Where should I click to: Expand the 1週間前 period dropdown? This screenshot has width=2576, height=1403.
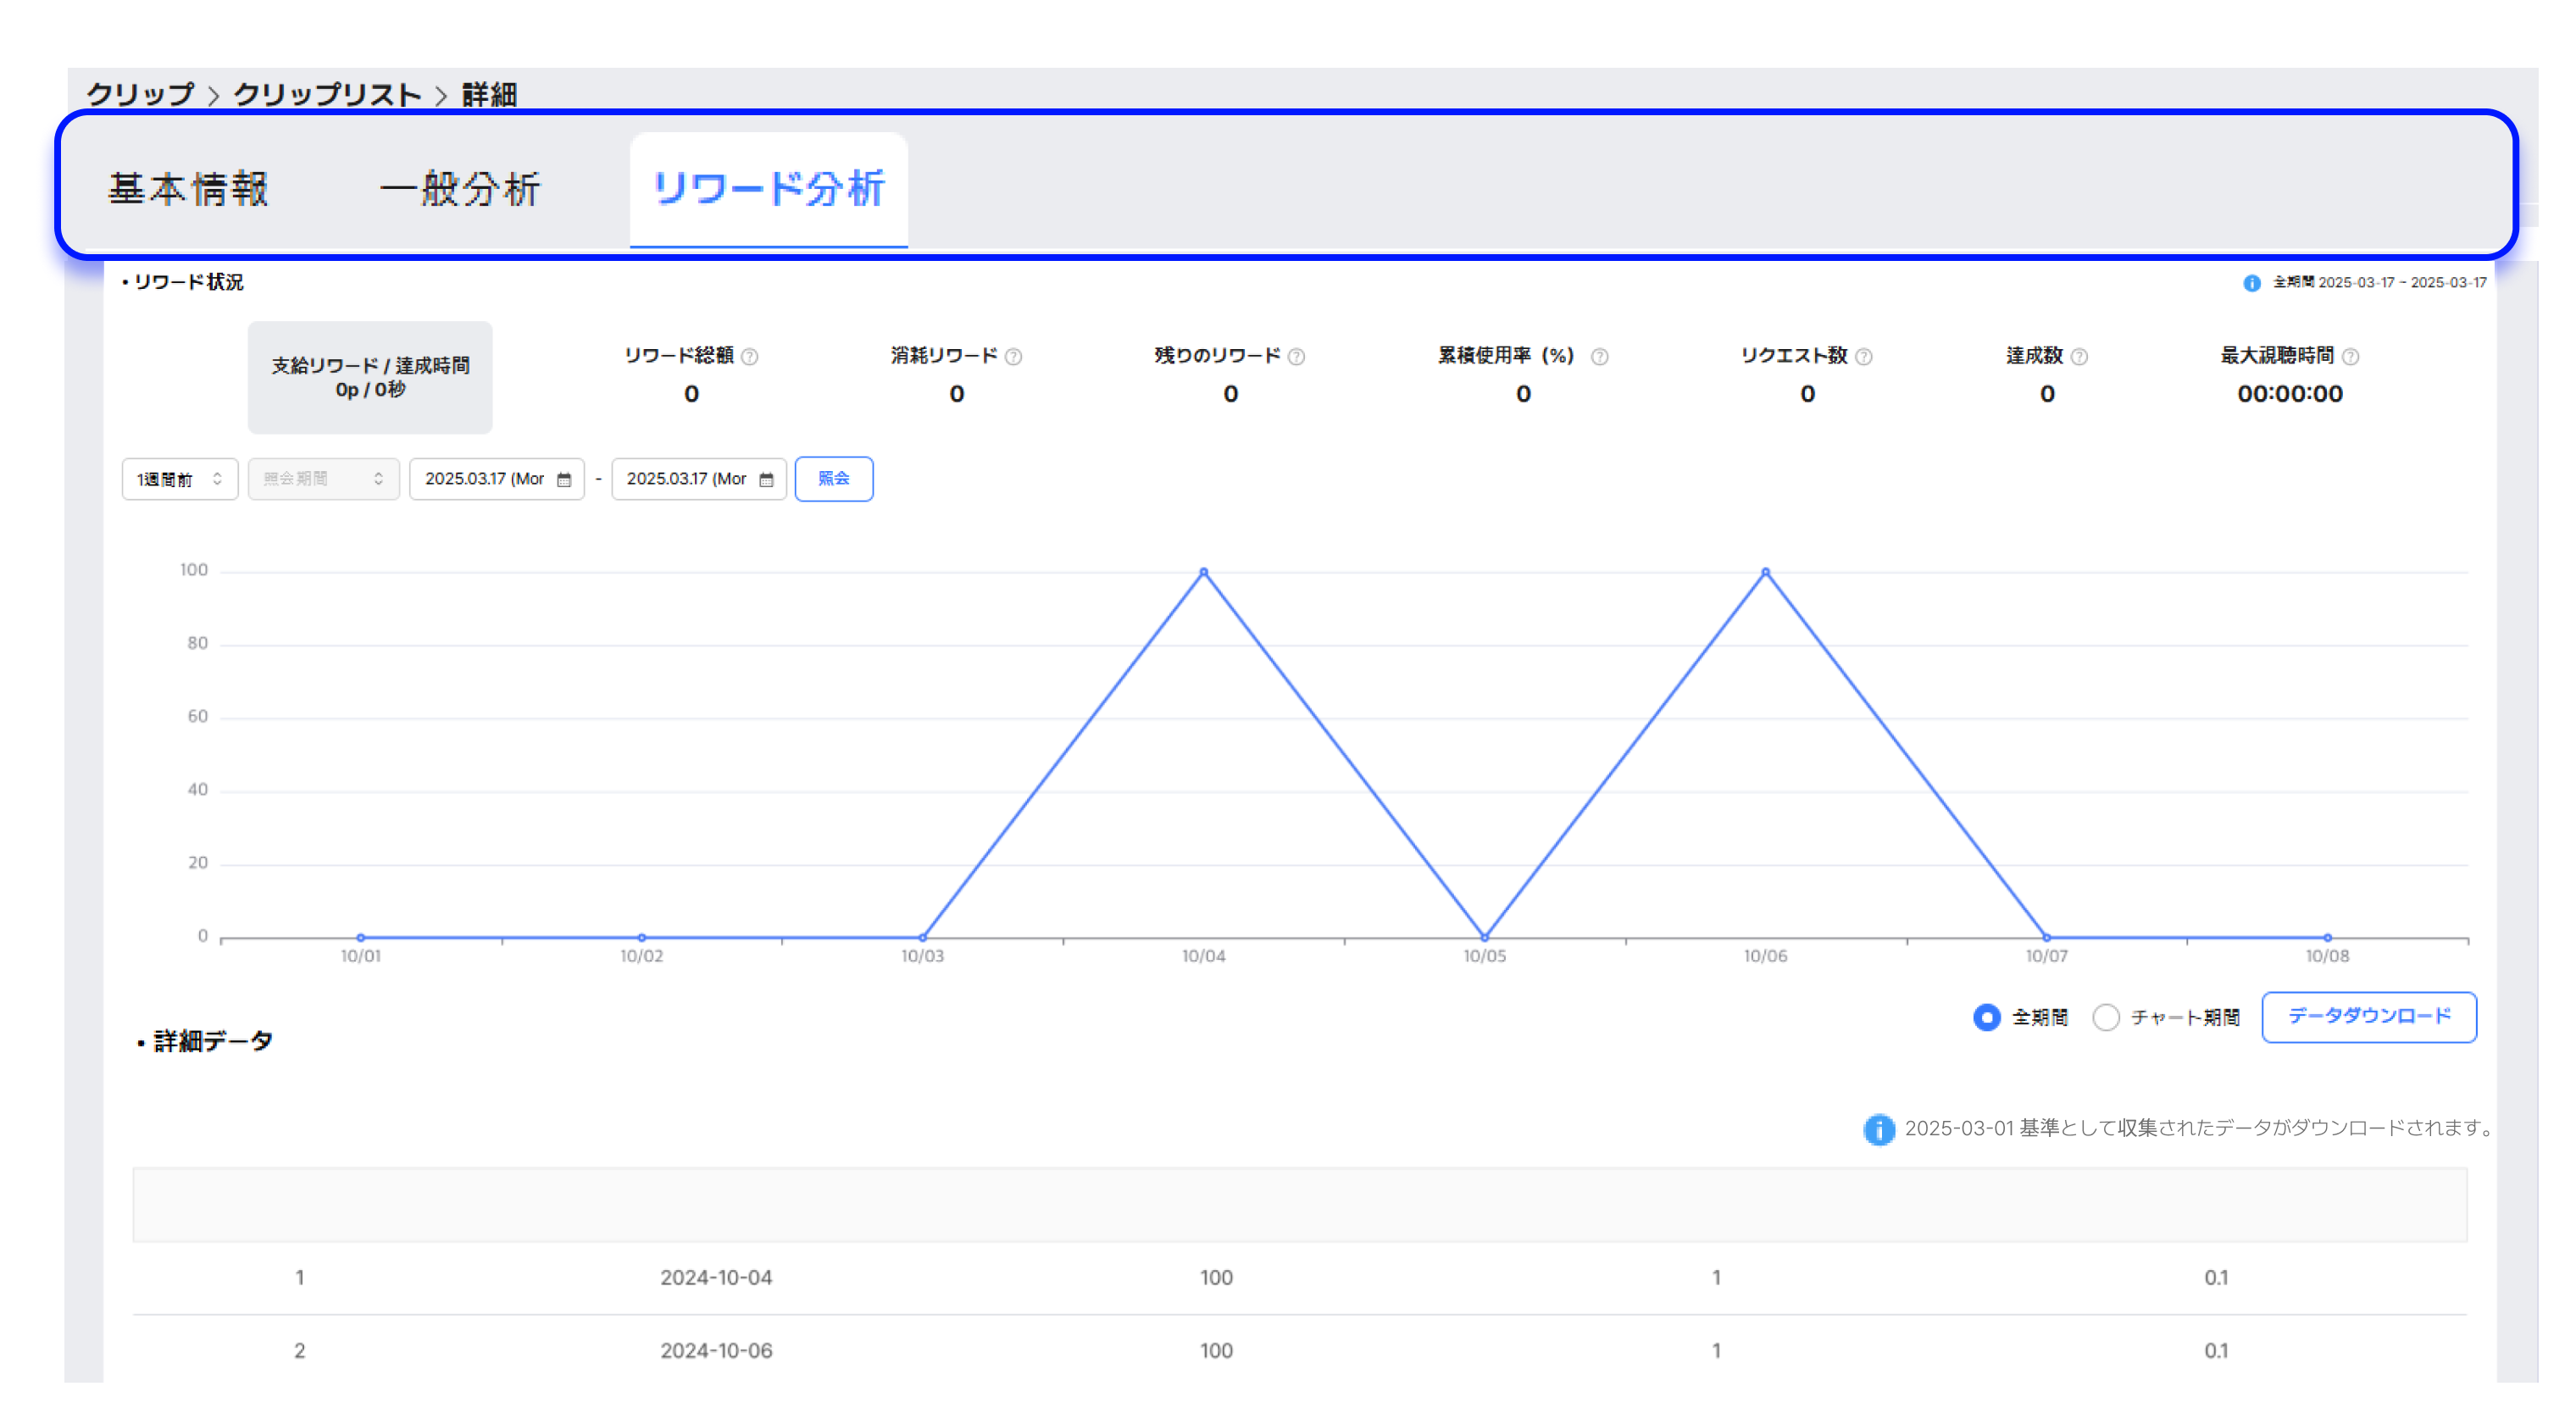coord(180,480)
